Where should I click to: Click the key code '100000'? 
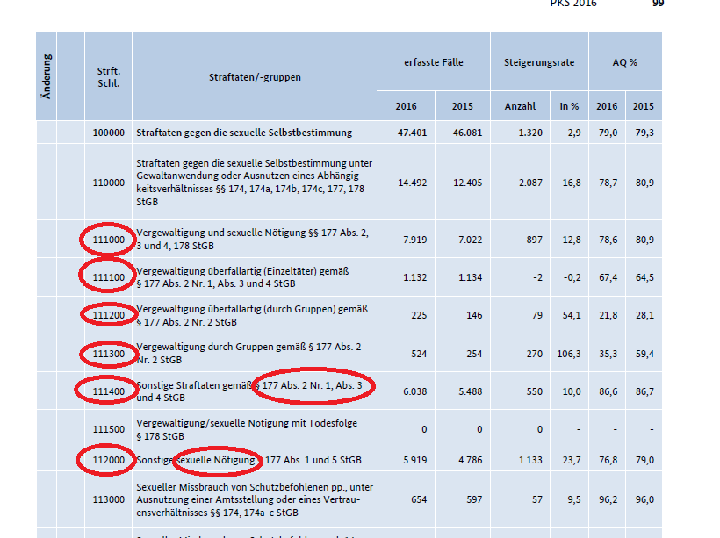[108, 133]
